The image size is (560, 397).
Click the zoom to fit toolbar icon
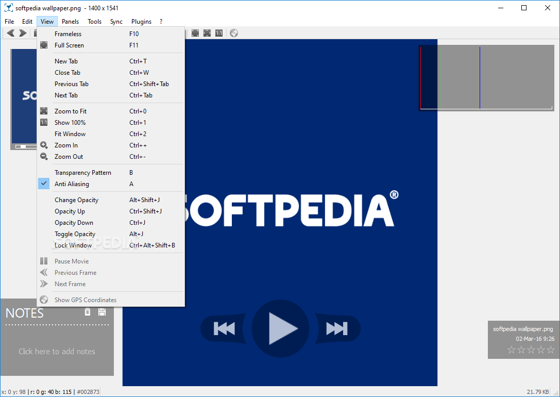click(207, 33)
